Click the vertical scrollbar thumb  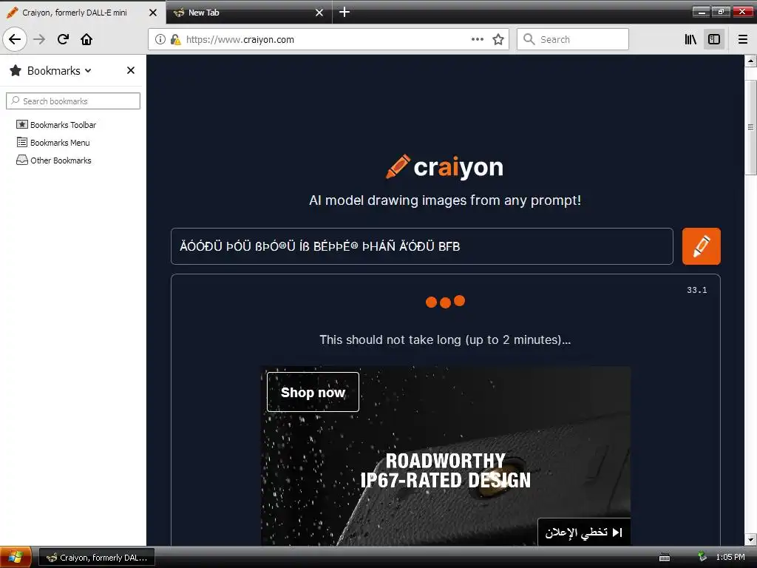click(750, 127)
